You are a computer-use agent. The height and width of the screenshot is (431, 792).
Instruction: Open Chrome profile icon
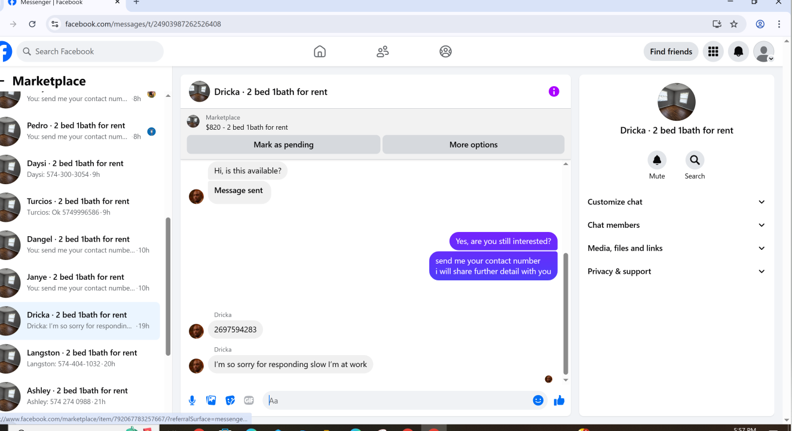(760, 24)
